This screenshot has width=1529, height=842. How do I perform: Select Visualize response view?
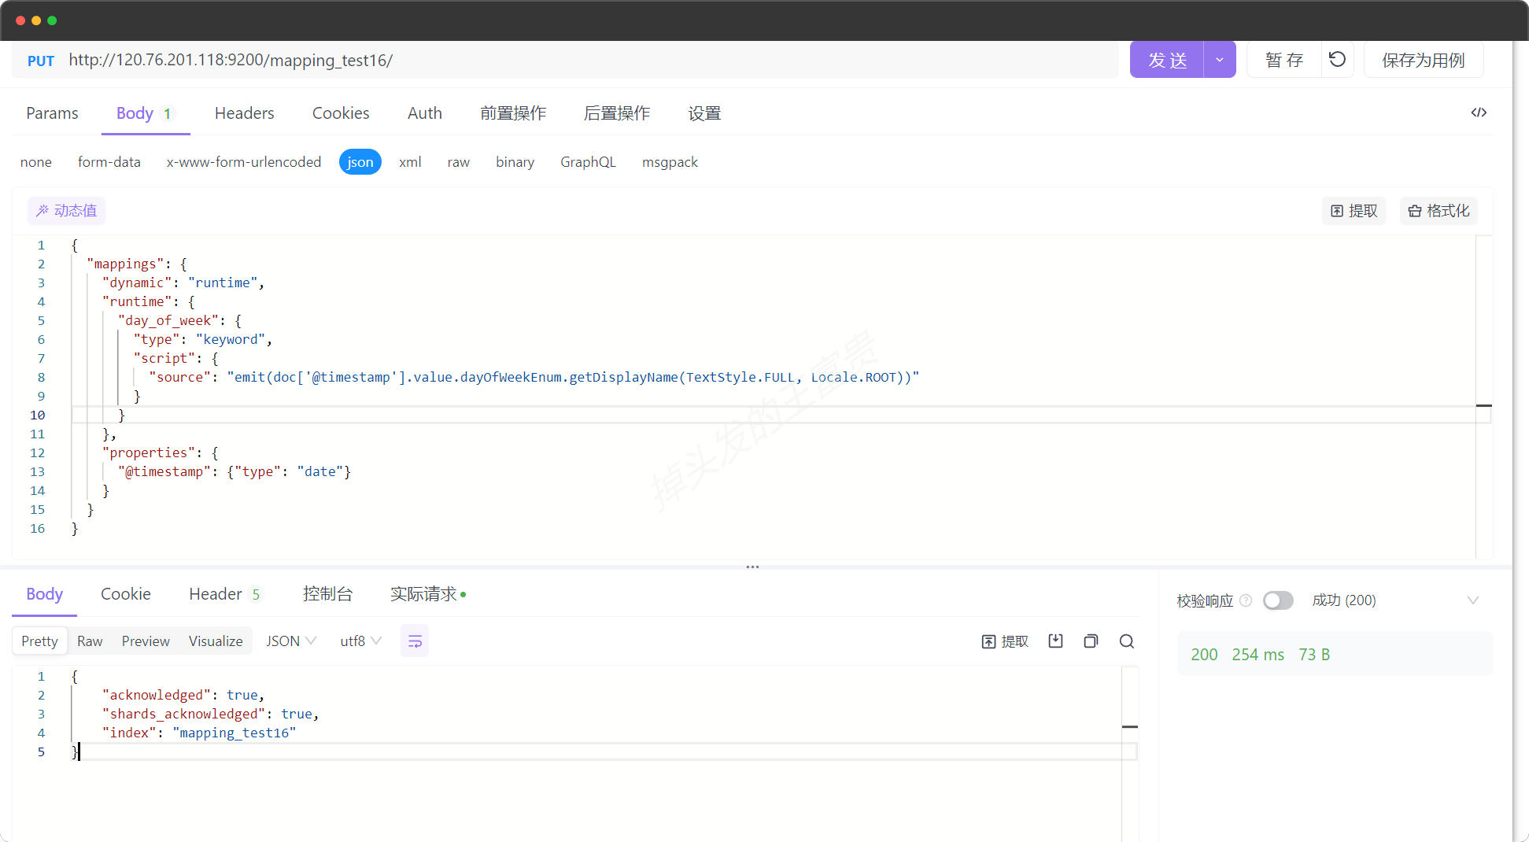216,641
